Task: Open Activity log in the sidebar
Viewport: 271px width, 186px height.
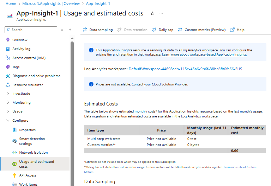Action: (x=21, y=49)
